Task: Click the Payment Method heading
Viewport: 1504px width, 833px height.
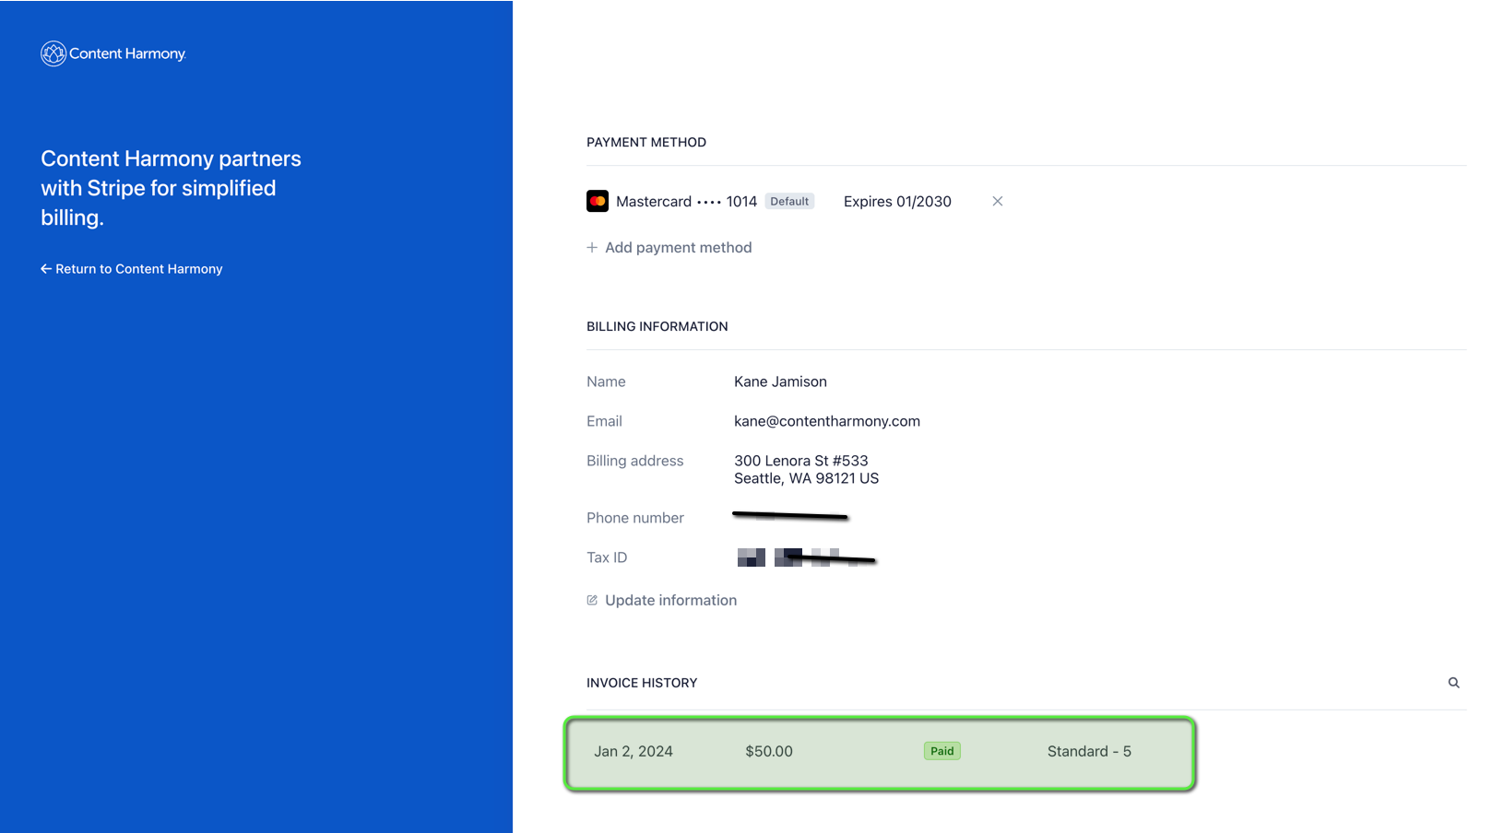Action: (646, 142)
